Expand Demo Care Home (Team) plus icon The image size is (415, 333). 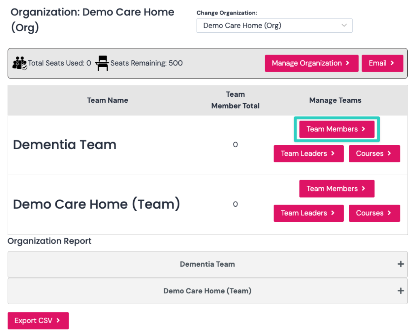[x=400, y=291]
